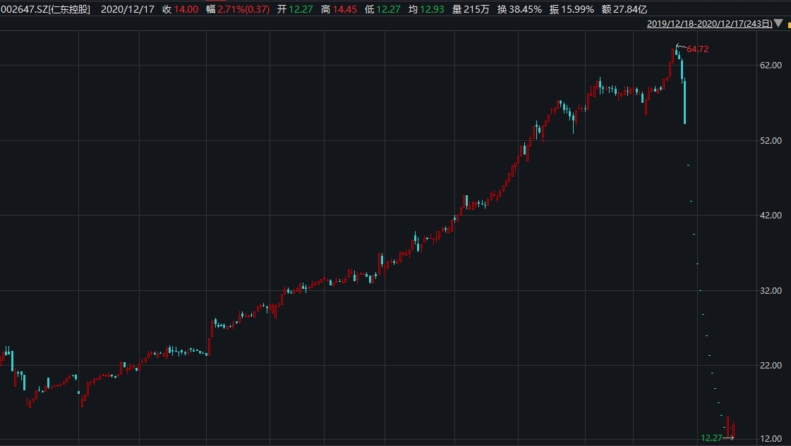Click the 32.00 price axis label
This screenshot has width=791, height=446.
(x=771, y=291)
